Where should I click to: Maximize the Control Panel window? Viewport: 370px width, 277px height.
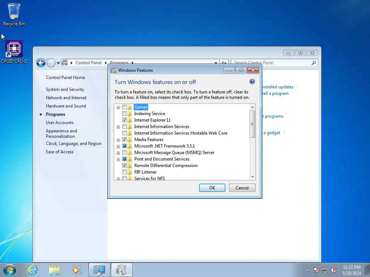(300, 53)
